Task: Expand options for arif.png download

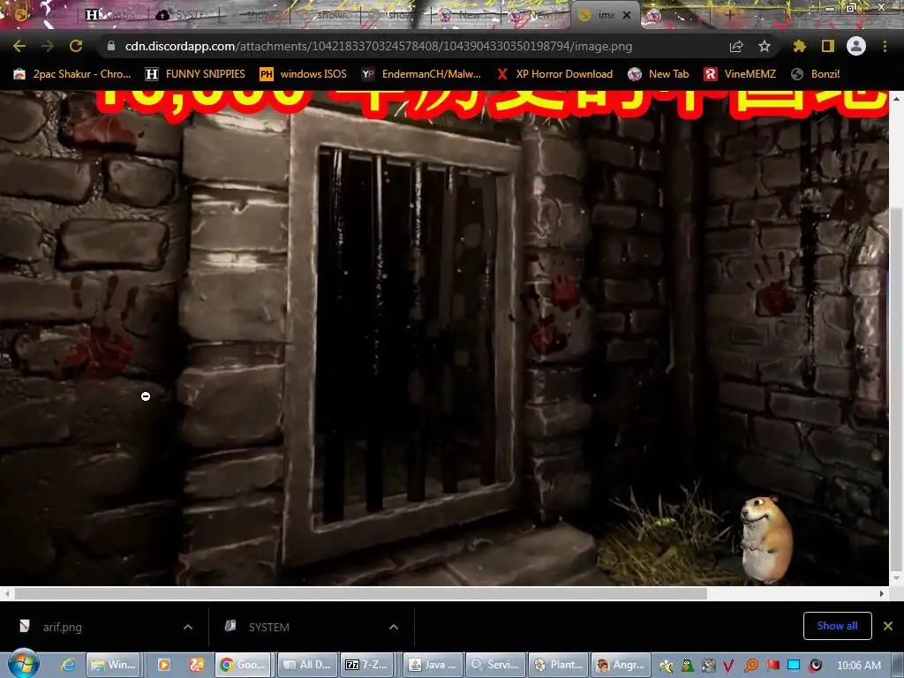Action: pyautogui.click(x=188, y=627)
